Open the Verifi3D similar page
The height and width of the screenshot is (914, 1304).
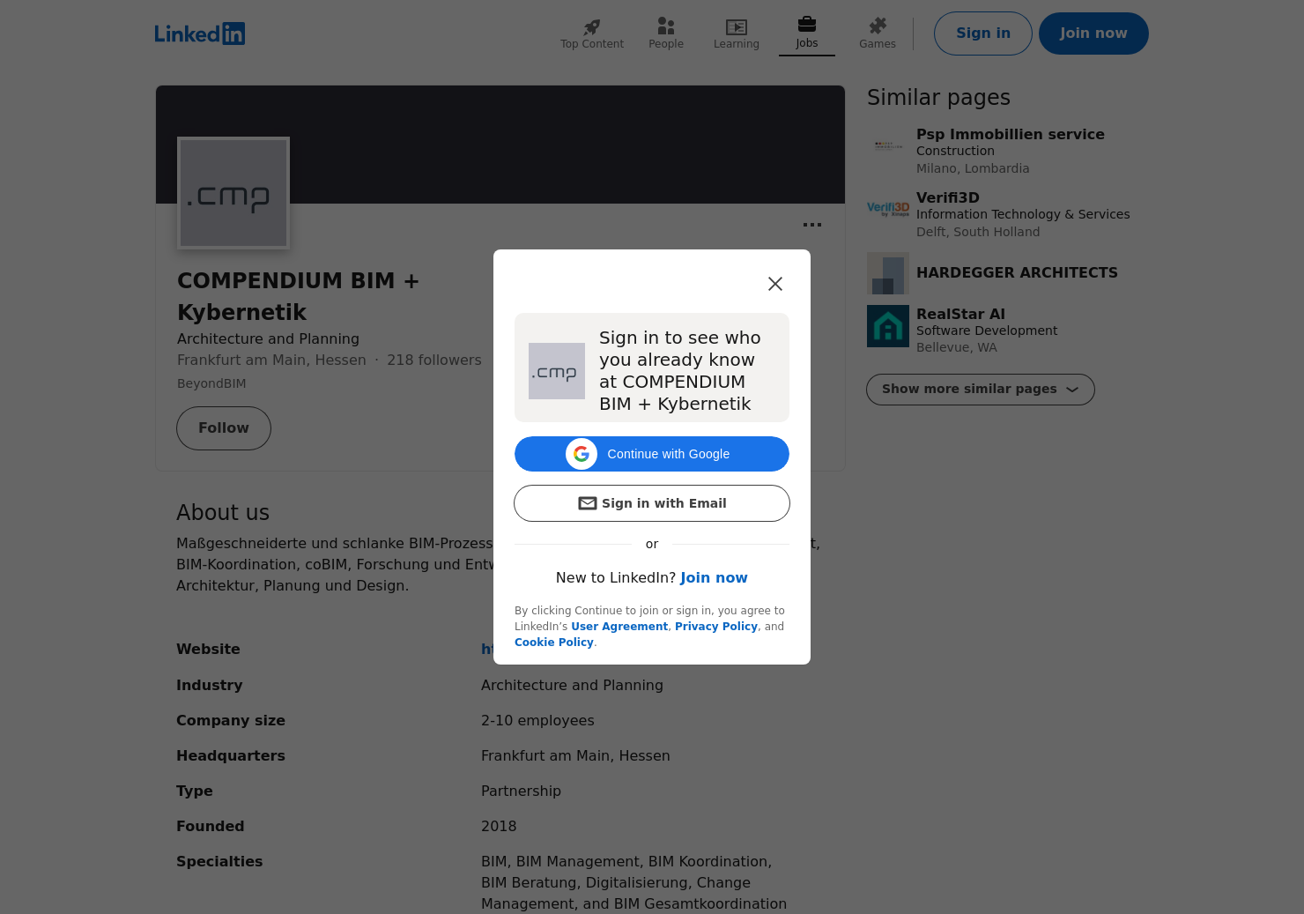pyautogui.click(x=948, y=198)
